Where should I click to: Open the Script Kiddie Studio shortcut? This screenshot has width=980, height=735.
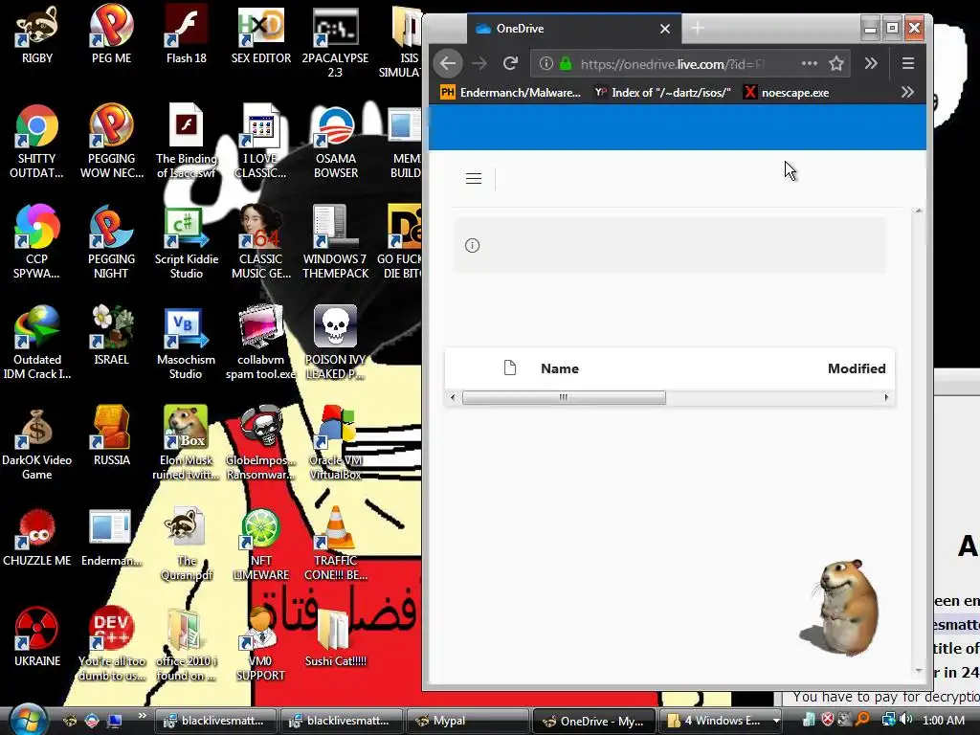pos(187,242)
